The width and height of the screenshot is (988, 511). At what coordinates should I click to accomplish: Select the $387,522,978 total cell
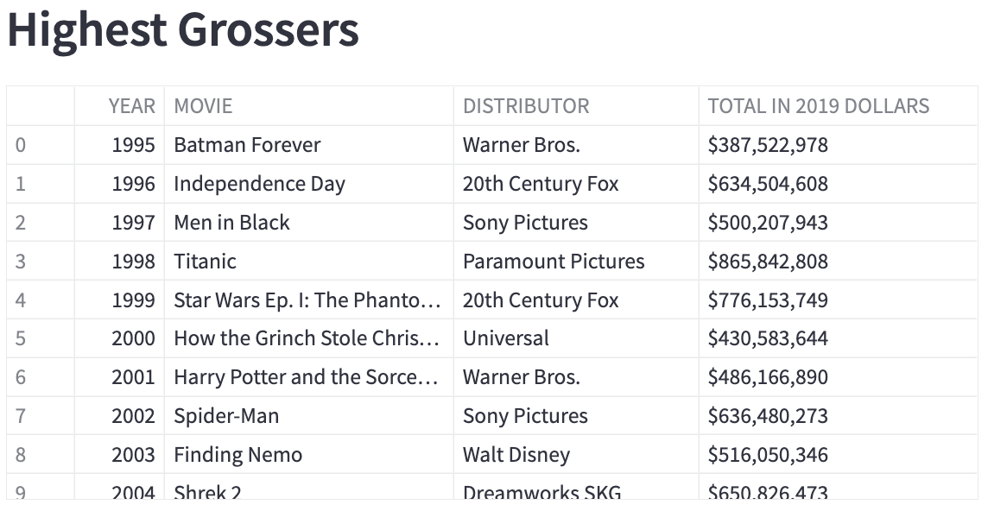point(838,145)
